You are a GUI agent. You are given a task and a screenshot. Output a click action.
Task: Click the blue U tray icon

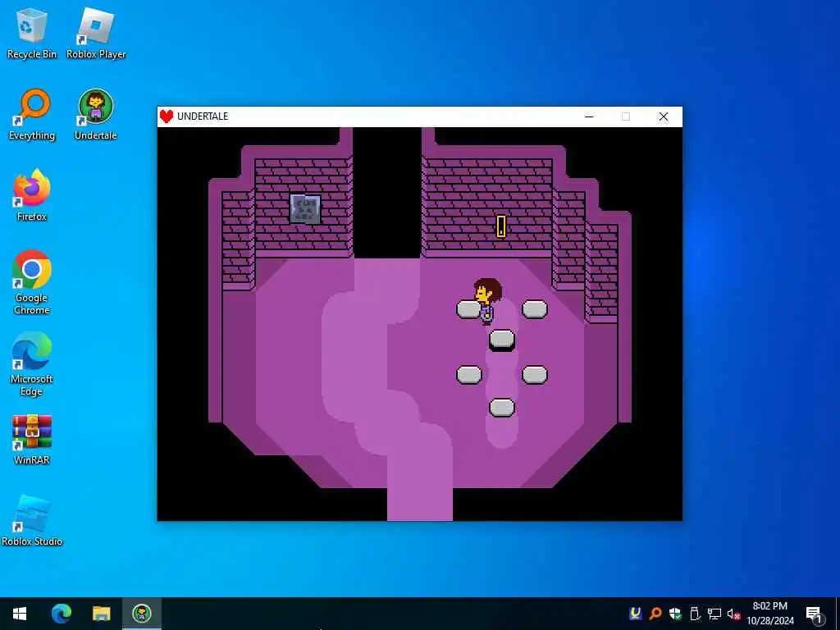point(636,614)
